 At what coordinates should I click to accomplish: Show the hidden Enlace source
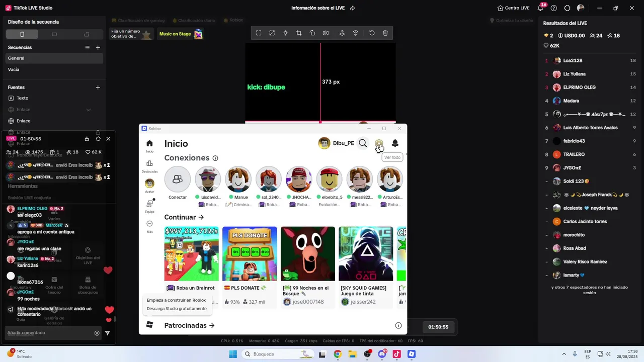coord(89,110)
